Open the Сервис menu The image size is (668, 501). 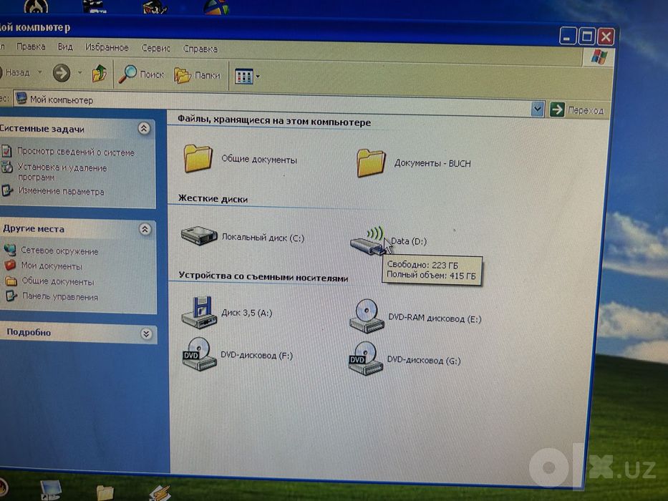click(155, 48)
